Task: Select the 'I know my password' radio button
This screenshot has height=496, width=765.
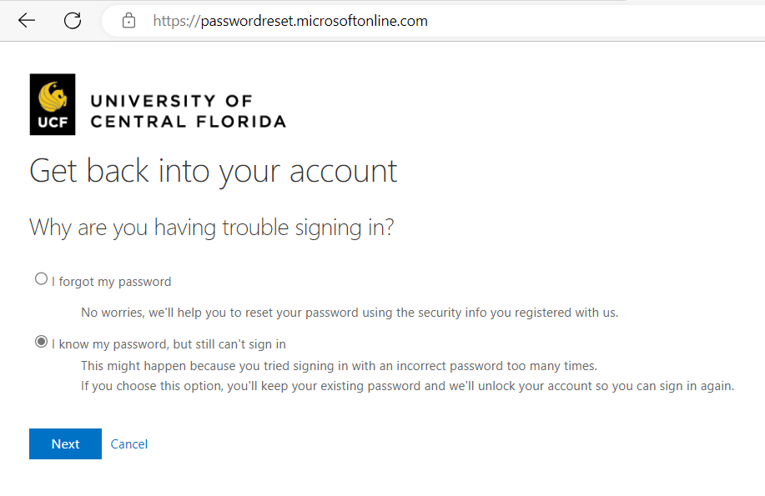Action: (x=41, y=342)
